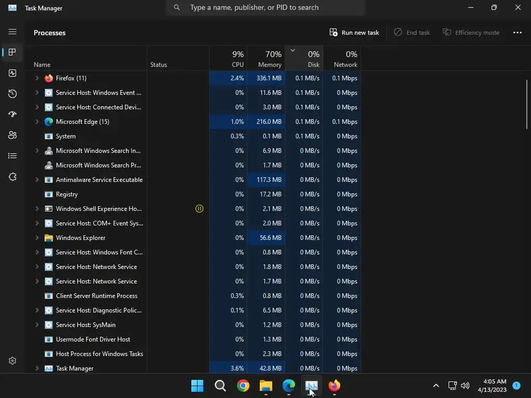Select Usermode Font Driver Host row
Viewport: 531px width, 398px height.
193,339
